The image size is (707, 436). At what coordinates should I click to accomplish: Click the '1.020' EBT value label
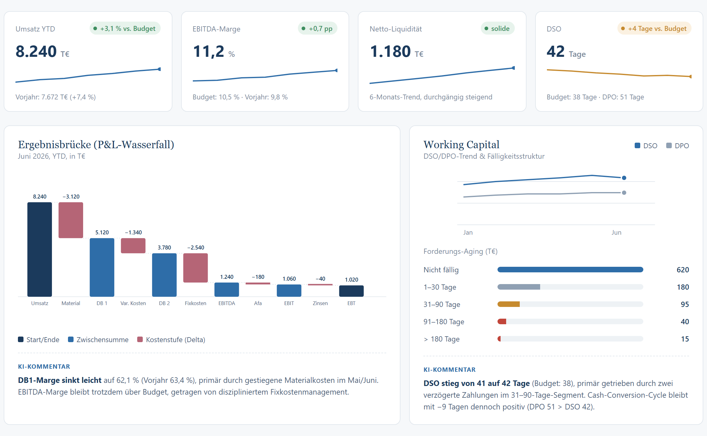351,280
